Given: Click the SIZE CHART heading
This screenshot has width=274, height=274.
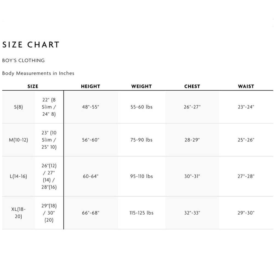Looking at the screenshot, I should [31, 45].
